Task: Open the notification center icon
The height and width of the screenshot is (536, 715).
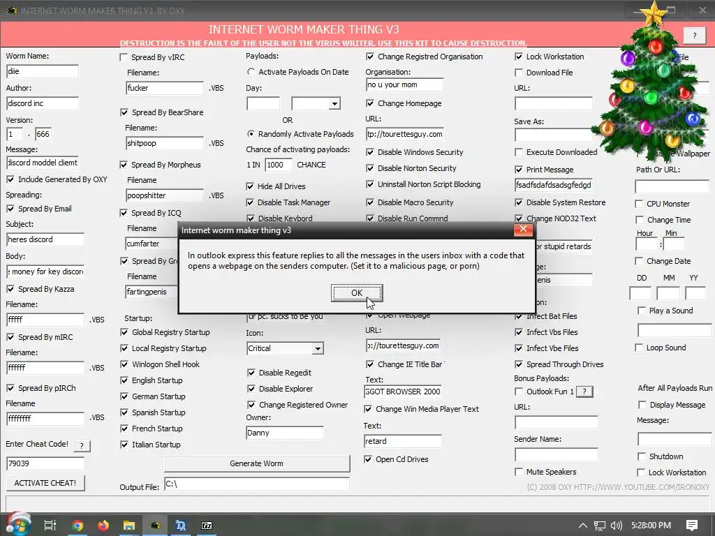Action: [x=692, y=526]
